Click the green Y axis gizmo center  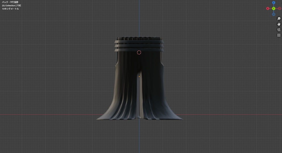[x=273, y=9]
